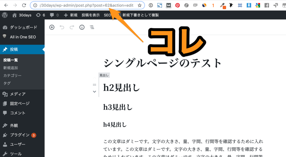Click the add block plus icon

[52, 27]
